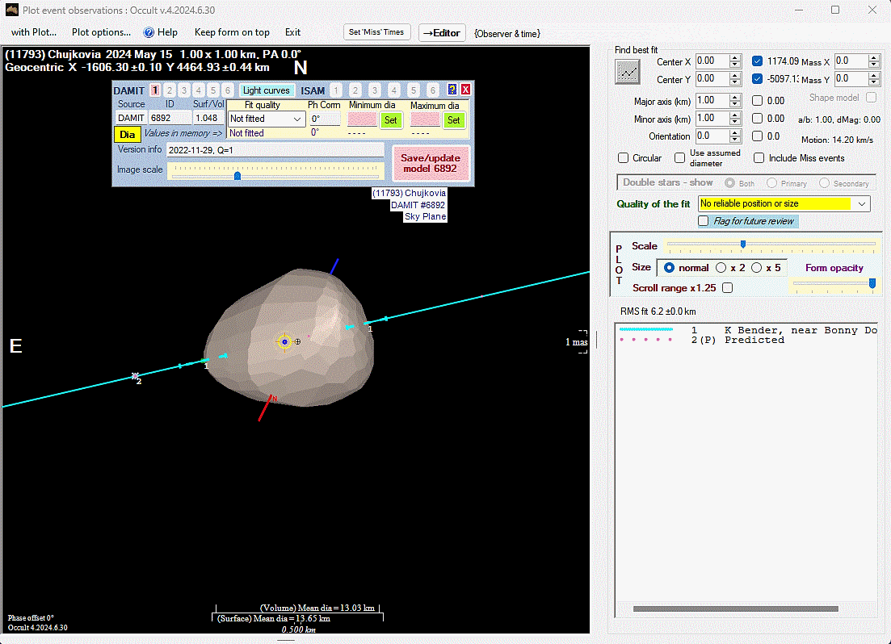The width and height of the screenshot is (891, 644).
Task: Open the Fit quality dropdown
Action: coord(267,119)
